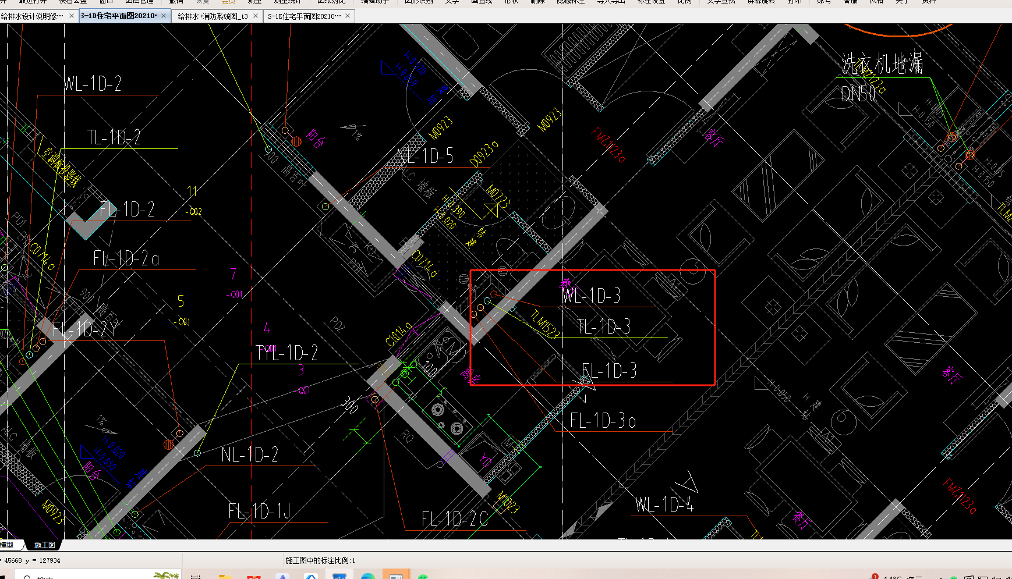The height and width of the screenshot is (579, 1012).
Task: Select the D0923a window label
Action: [484, 154]
